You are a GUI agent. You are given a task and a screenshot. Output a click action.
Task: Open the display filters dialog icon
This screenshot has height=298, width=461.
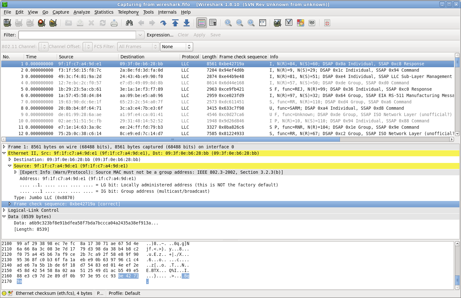coord(289,23)
